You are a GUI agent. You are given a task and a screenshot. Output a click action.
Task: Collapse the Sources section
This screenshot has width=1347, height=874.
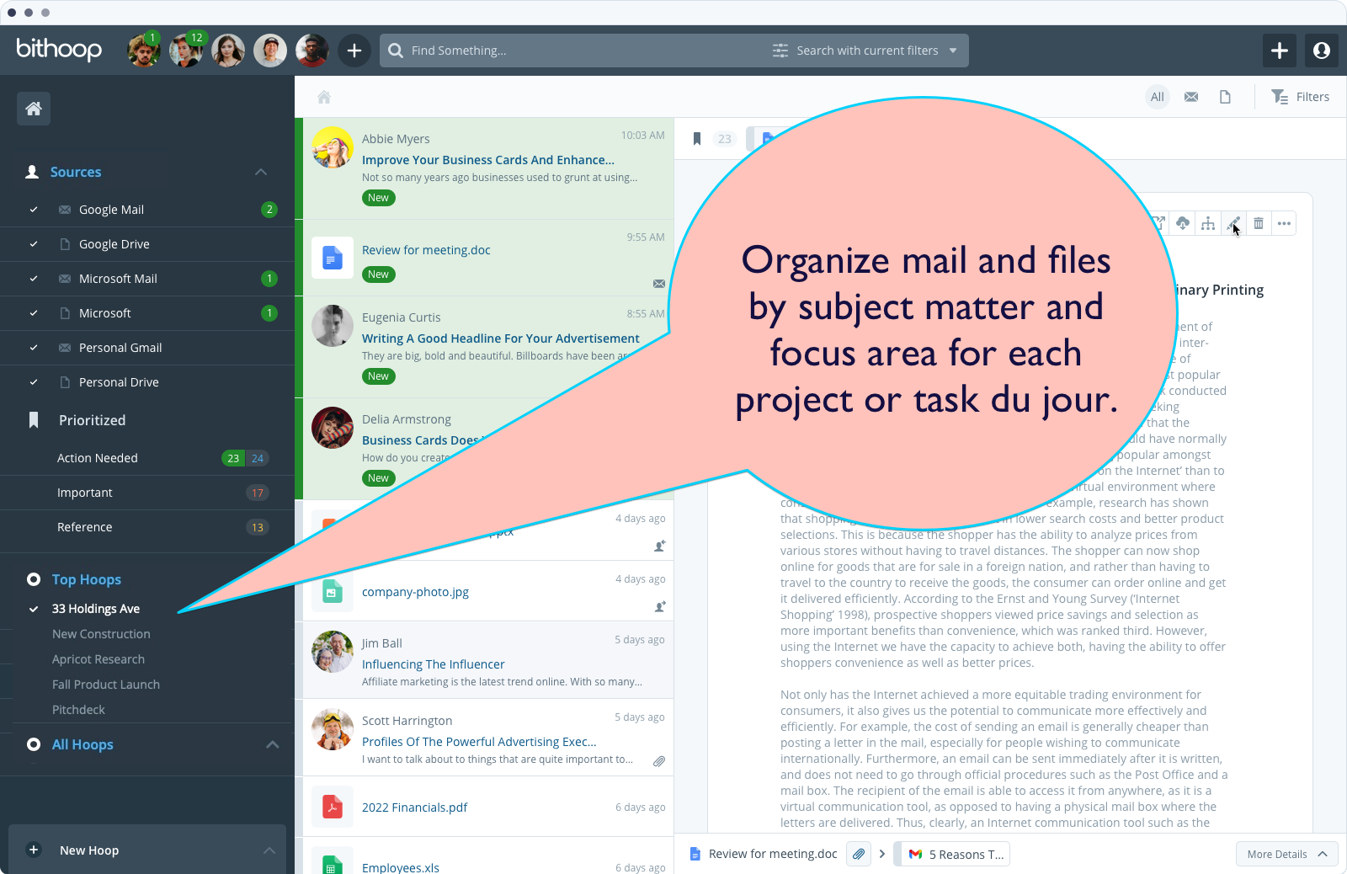pyautogui.click(x=261, y=172)
